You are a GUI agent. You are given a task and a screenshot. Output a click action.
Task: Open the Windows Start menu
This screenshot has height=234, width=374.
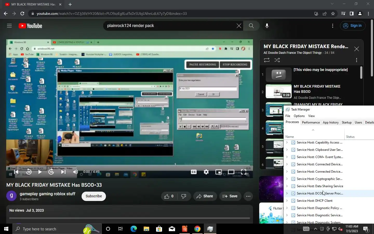coord(6,229)
